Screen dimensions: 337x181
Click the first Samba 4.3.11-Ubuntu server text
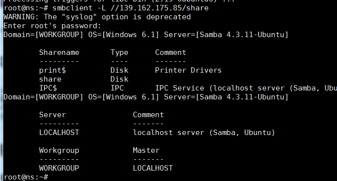(x=242, y=35)
